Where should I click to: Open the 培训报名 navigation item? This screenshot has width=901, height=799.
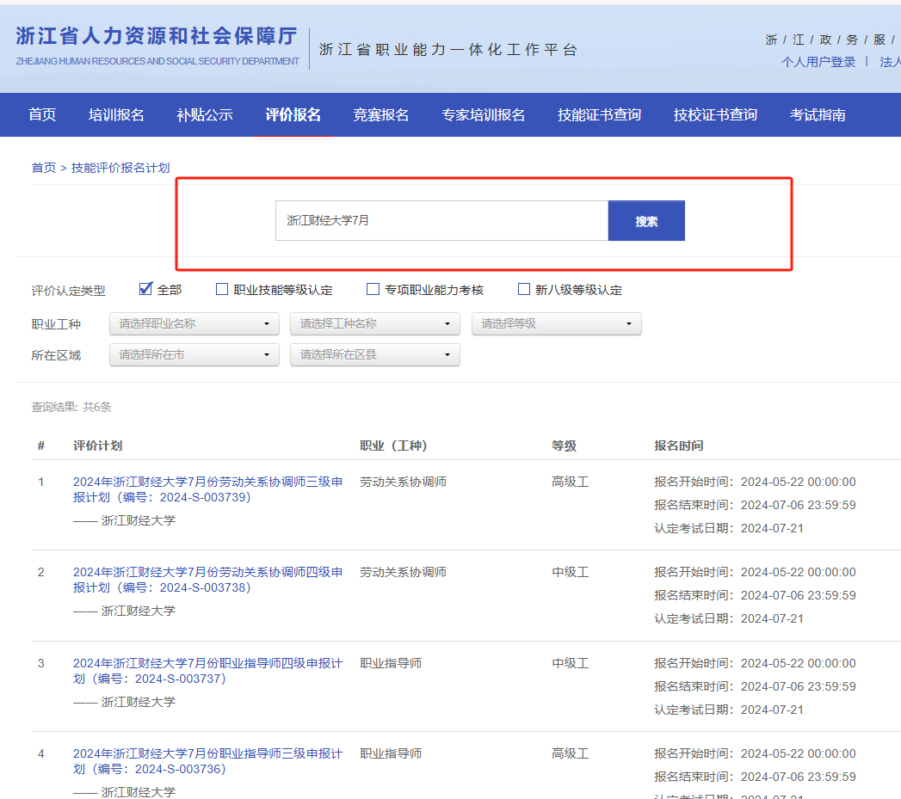(116, 115)
